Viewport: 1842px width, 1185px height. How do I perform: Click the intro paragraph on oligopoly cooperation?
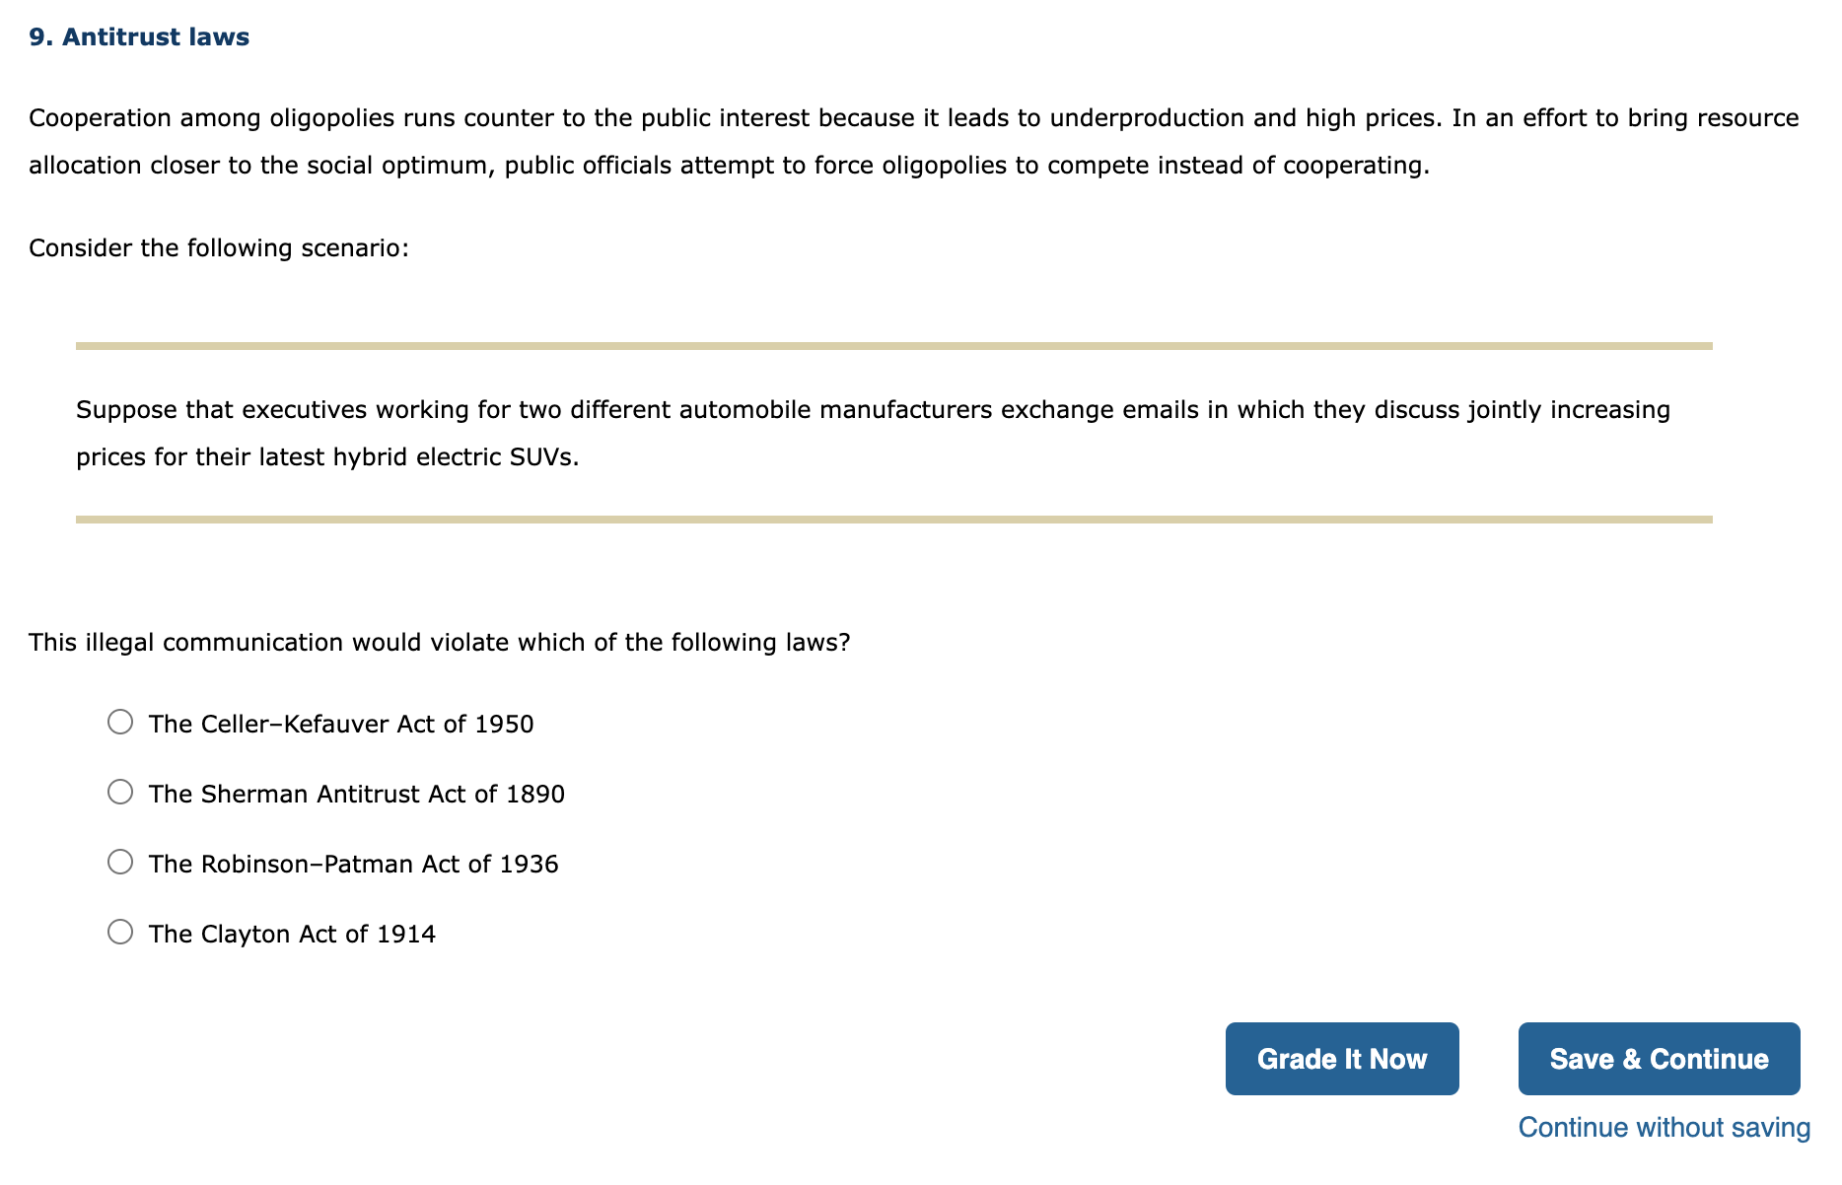914,141
